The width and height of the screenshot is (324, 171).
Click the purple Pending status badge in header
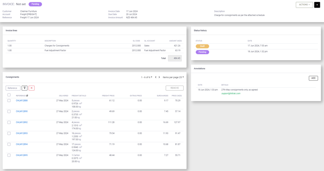click(x=35, y=4)
